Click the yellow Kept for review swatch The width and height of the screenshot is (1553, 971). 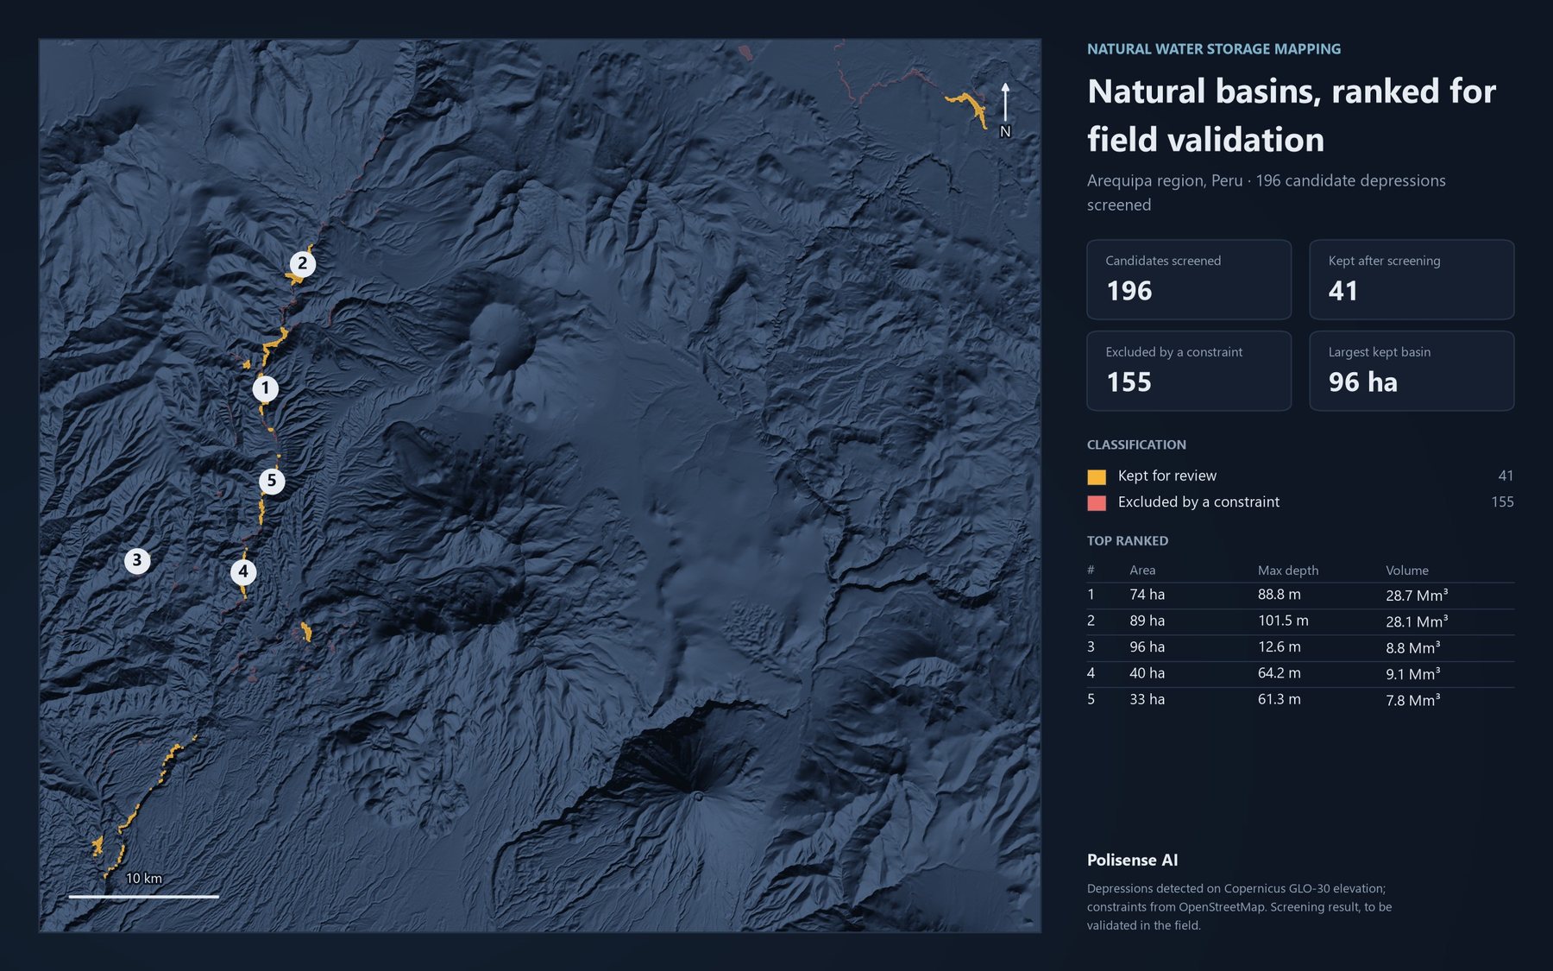tap(1097, 476)
